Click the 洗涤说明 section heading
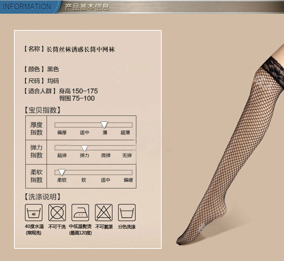Viewport: 284px width, 261px height. pos(42,197)
